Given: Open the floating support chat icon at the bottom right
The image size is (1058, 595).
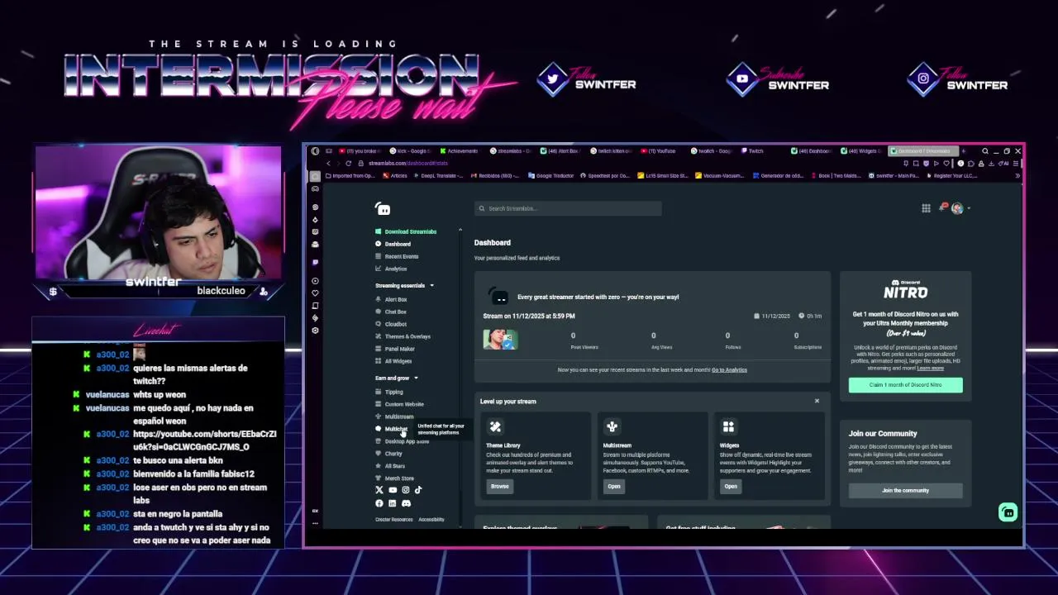Looking at the screenshot, I should 1008,512.
